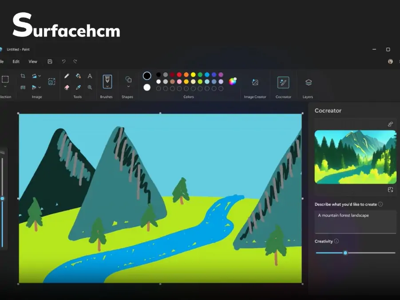
Task: Select the Fill bucket tool
Action: click(x=78, y=76)
